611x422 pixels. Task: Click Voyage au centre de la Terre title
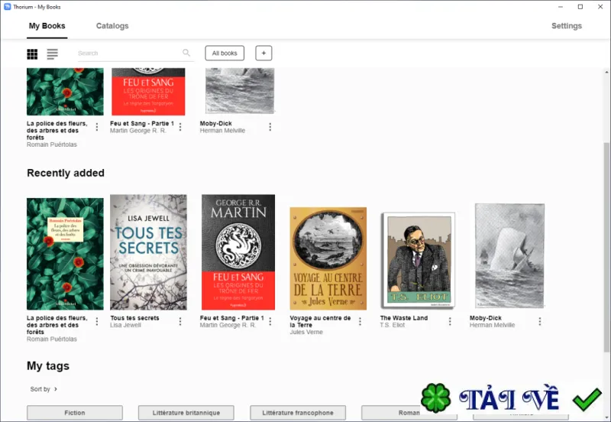pos(320,321)
